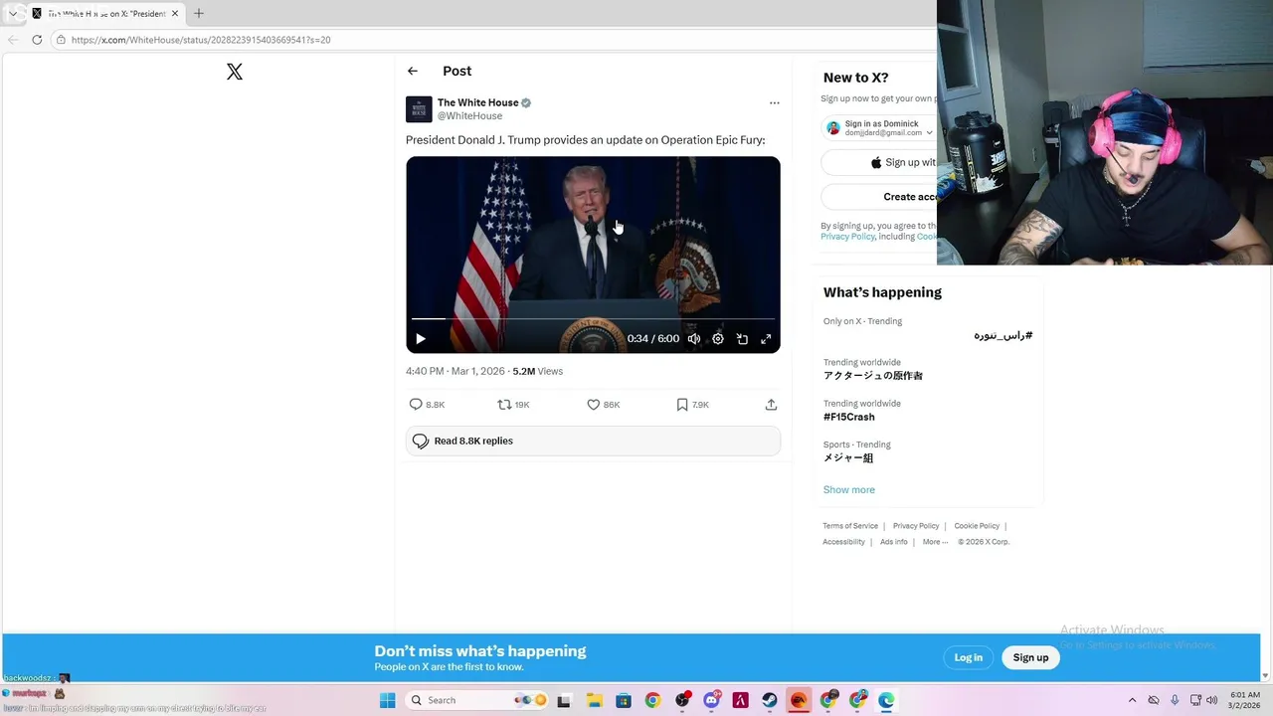This screenshot has width=1273, height=716.
Task: Click the X logo at top left
Action: 235,72
